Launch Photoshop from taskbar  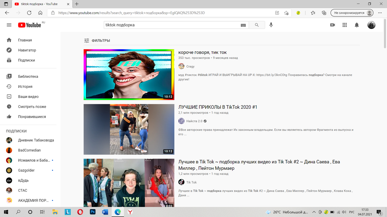click(93, 212)
